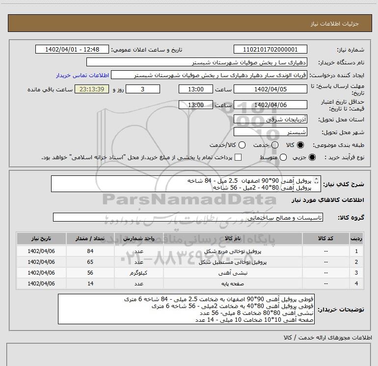378x366 pixels.
Task: Click the response deadline date 1402/04/05
Action: tap(270, 89)
